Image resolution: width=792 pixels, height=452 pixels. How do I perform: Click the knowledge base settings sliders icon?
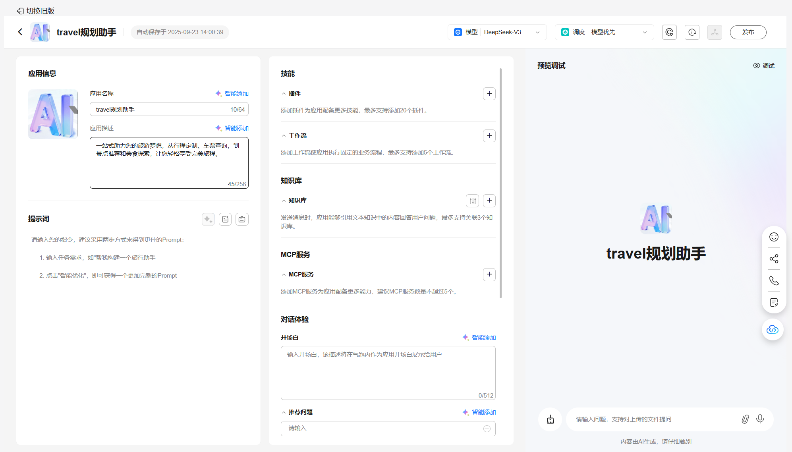tap(473, 201)
